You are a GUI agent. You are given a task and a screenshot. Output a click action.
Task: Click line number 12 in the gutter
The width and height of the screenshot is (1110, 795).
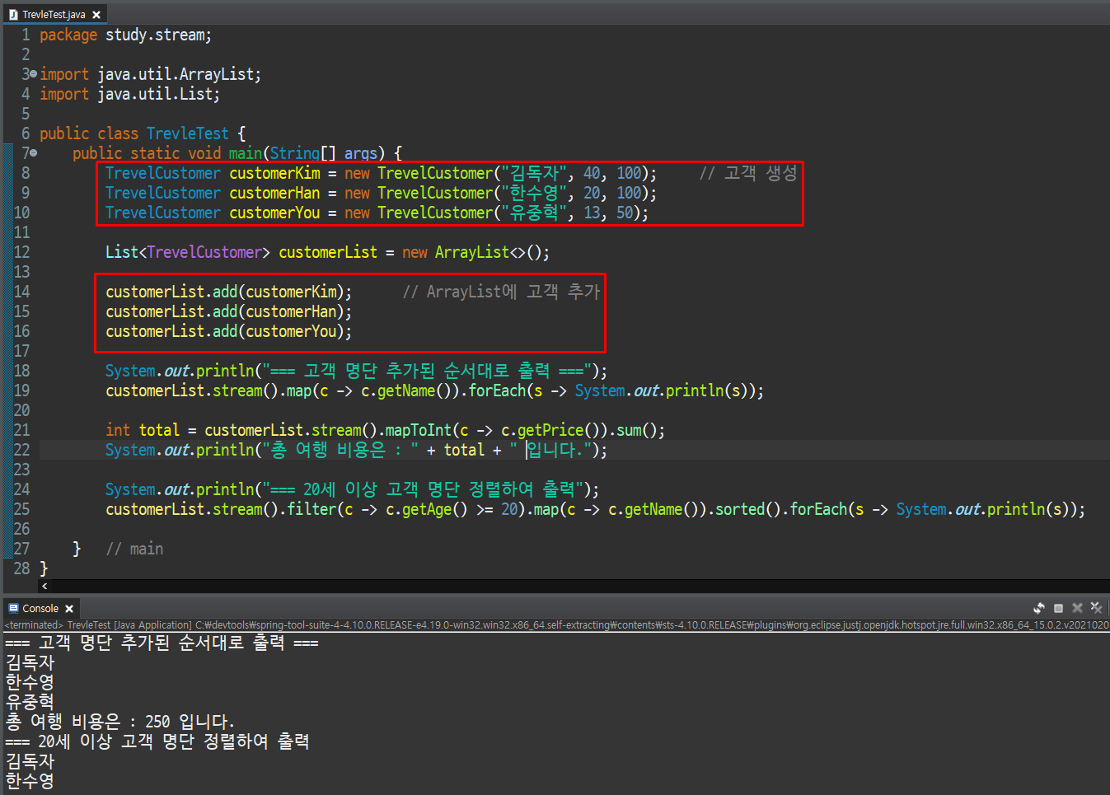point(21,252)
